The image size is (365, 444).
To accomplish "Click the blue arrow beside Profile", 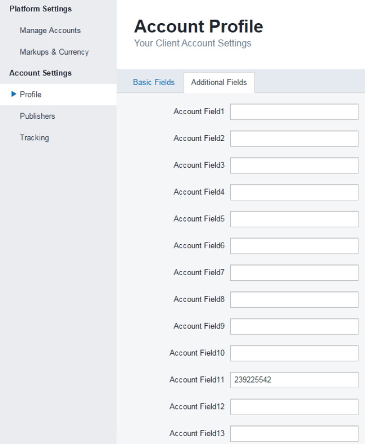I will click(13, 94).
